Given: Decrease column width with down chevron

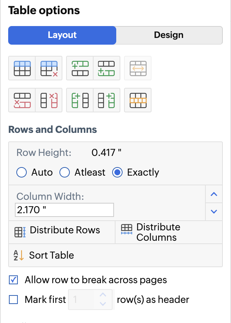Looking at the screenshot, I should [x=214, y=211].
